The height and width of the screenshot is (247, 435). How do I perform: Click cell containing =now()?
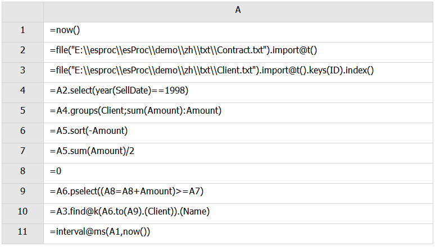[238, 32]
